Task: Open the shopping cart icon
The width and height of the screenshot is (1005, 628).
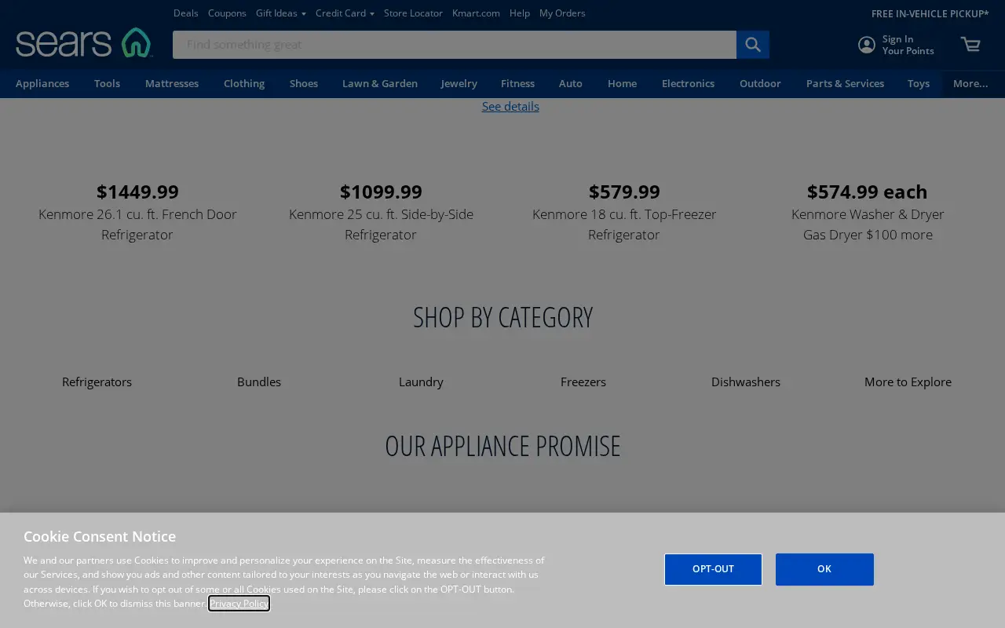Action: (x=970, y=45)
